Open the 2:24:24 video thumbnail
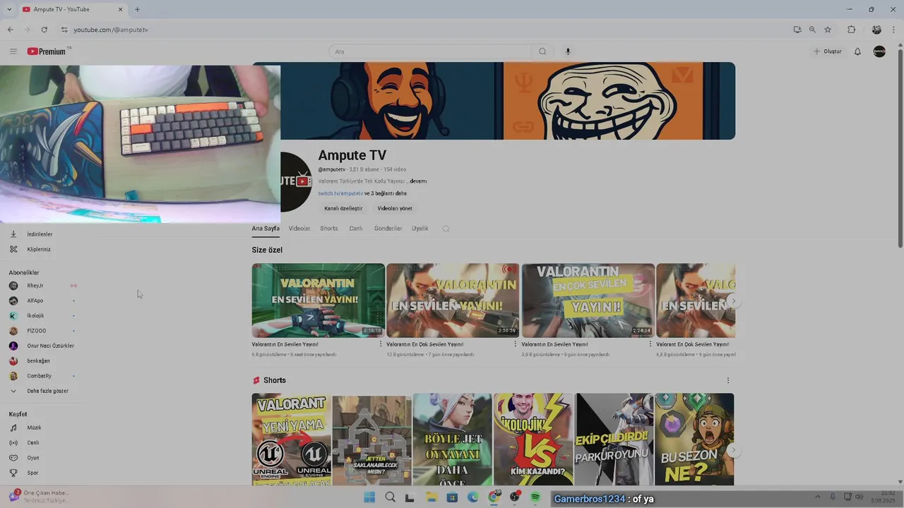 click(588, 301)
